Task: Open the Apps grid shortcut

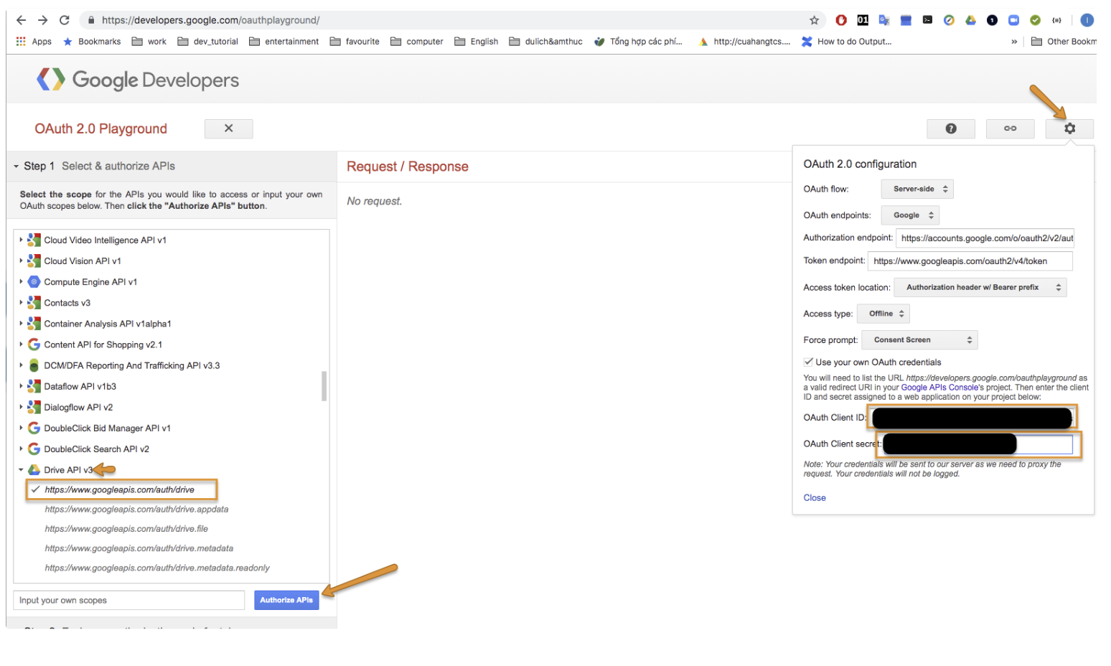Action: (x=34, y=42)
